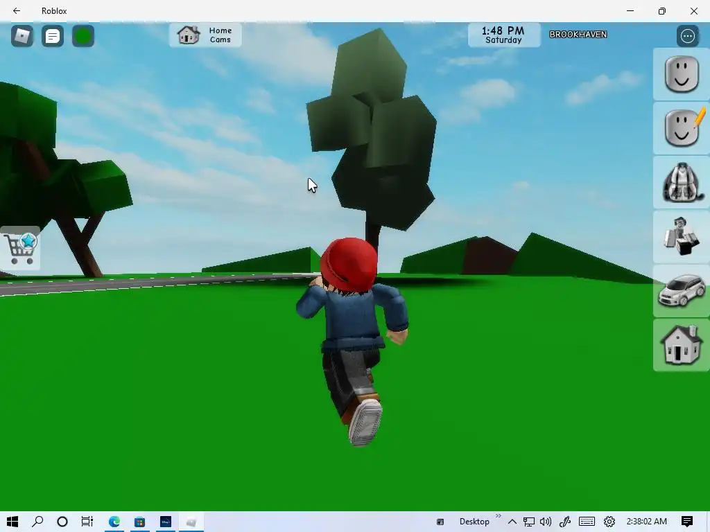This screenshot has height=532, width=710.
Task: Open Cortana circle in taskbar
Action: coord(62,522)
